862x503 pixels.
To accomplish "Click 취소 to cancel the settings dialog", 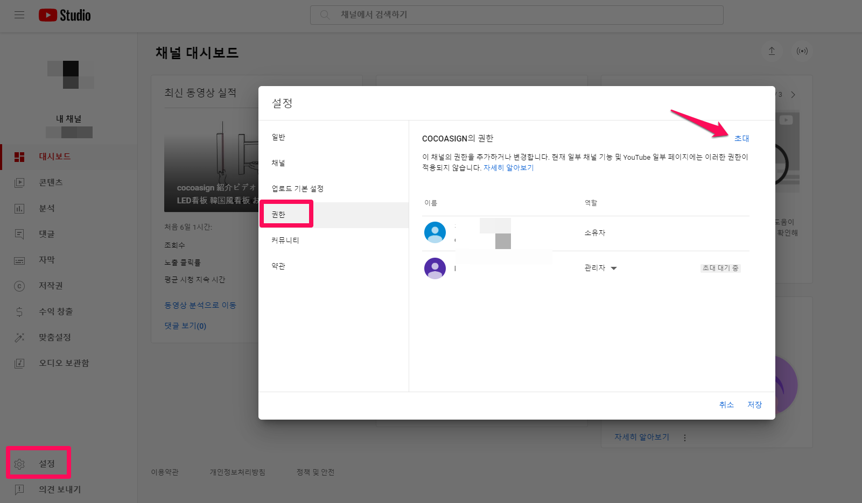I will (726, 405).
